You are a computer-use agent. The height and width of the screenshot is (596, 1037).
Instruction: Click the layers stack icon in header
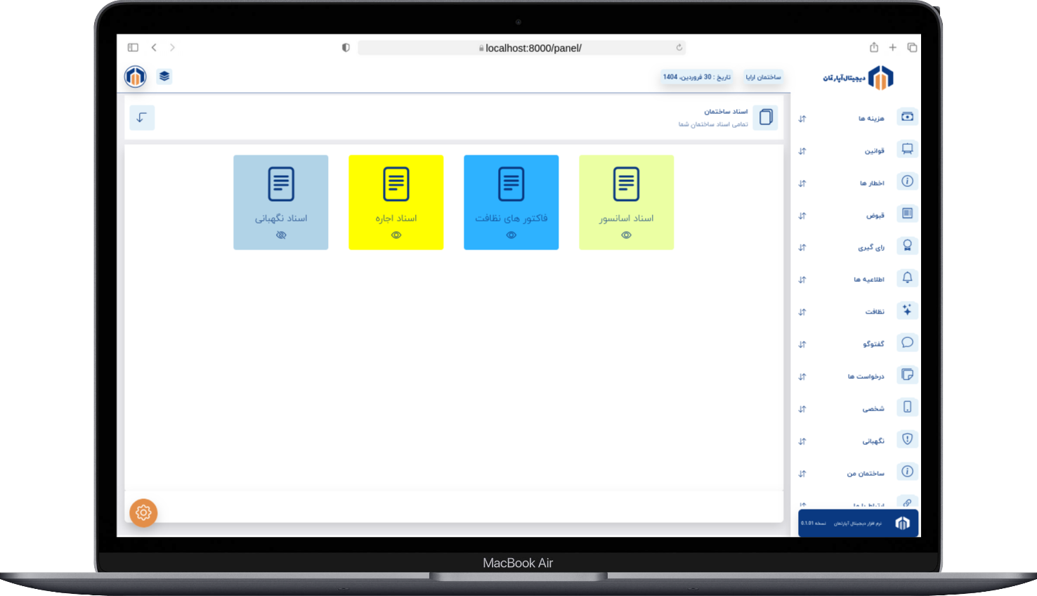click(x=164, y=77)
